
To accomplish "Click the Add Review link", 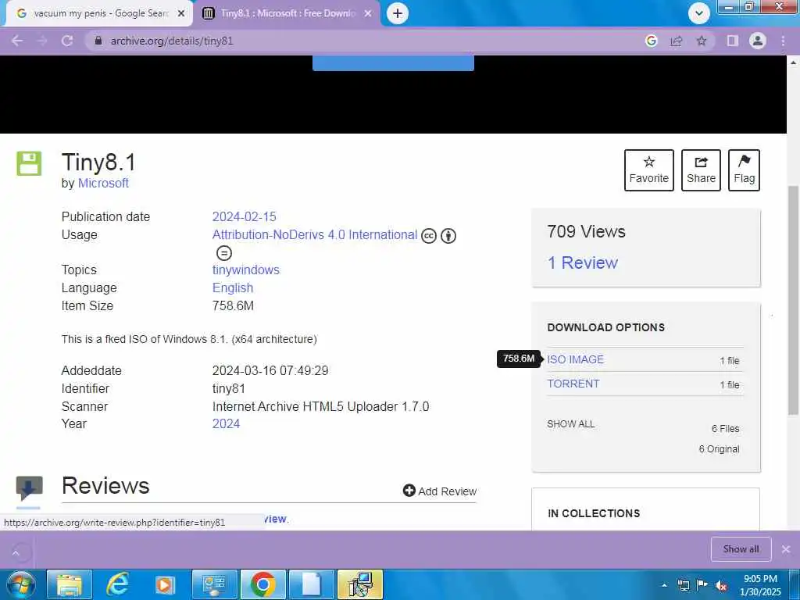I will tap(440, 491).
